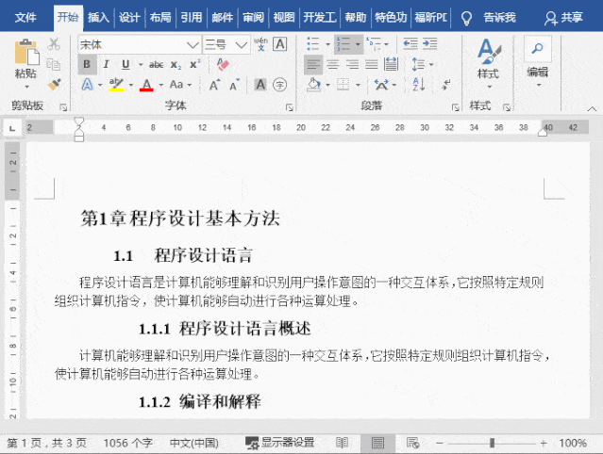The height and width of the screenshot is (454, 603).
Task: Click the Center alignment icon
Action: tap(333, 64)
